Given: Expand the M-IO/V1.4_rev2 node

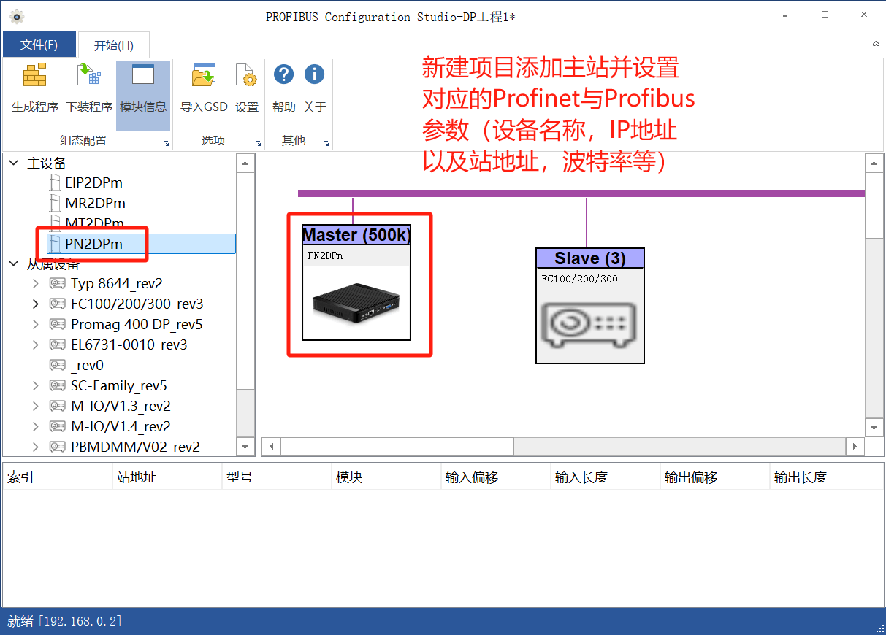Looking at the screenshot, I should 36,426.
